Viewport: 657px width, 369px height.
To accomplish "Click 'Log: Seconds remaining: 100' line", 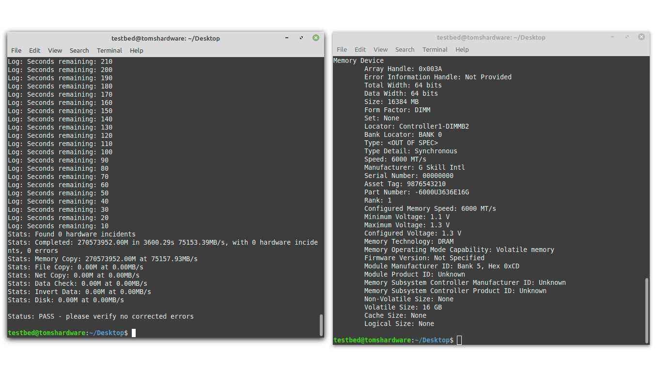I will coord(60,152).
